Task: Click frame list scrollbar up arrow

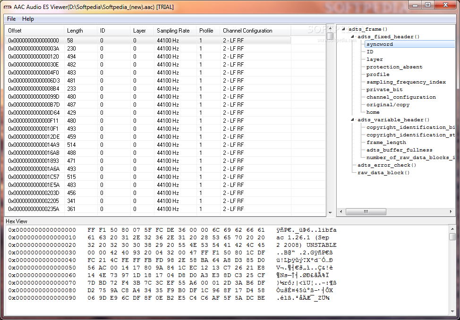Action: [330, 28]
